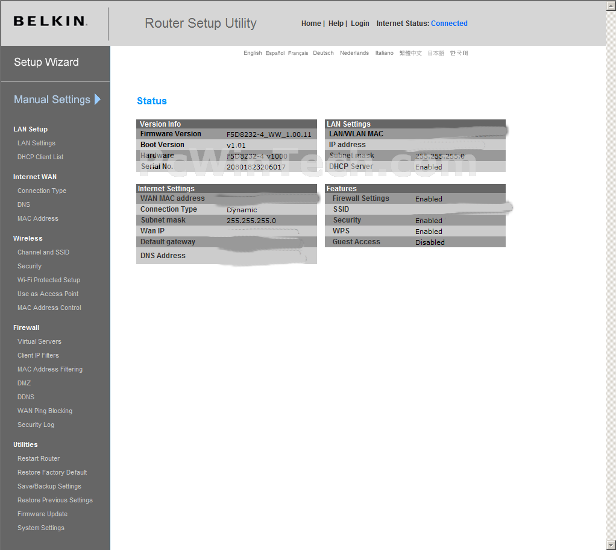
Task: Click Internet Settings subnet mask 255.255.255.0
Action: click(x=251, y=221)
